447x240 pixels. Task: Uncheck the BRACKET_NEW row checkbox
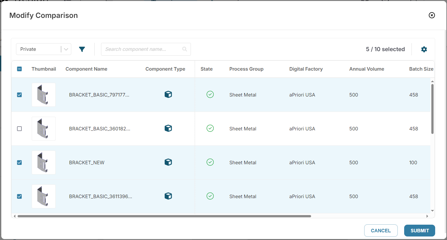20,162
